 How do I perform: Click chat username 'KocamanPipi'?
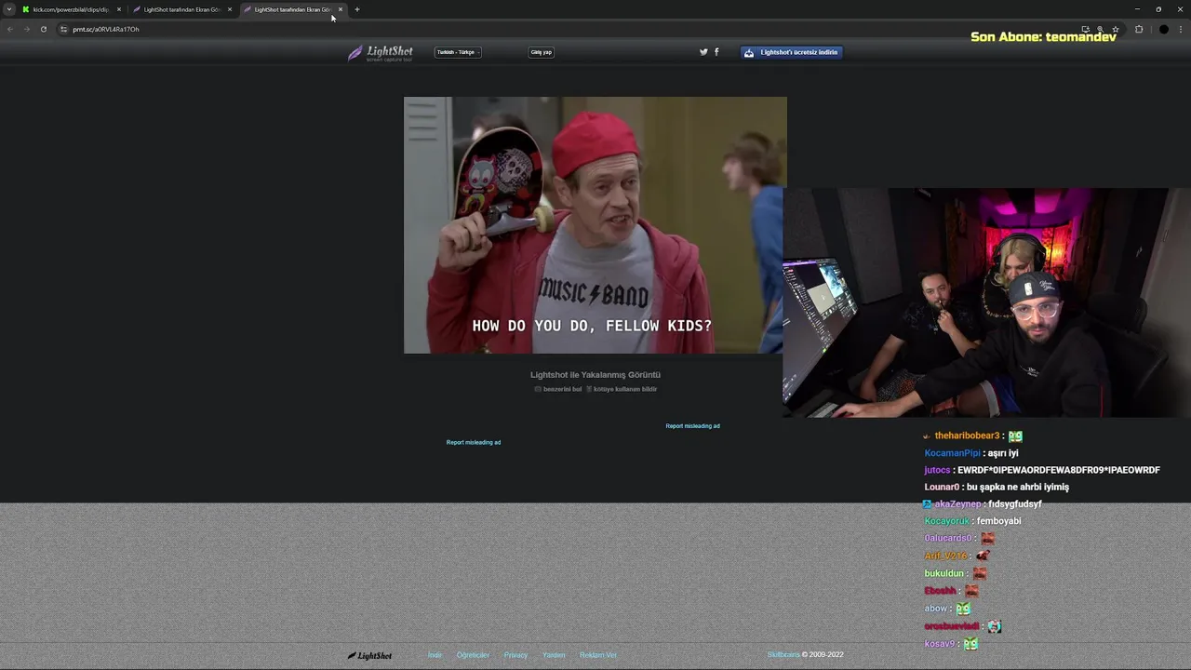(x=953, y=453)
